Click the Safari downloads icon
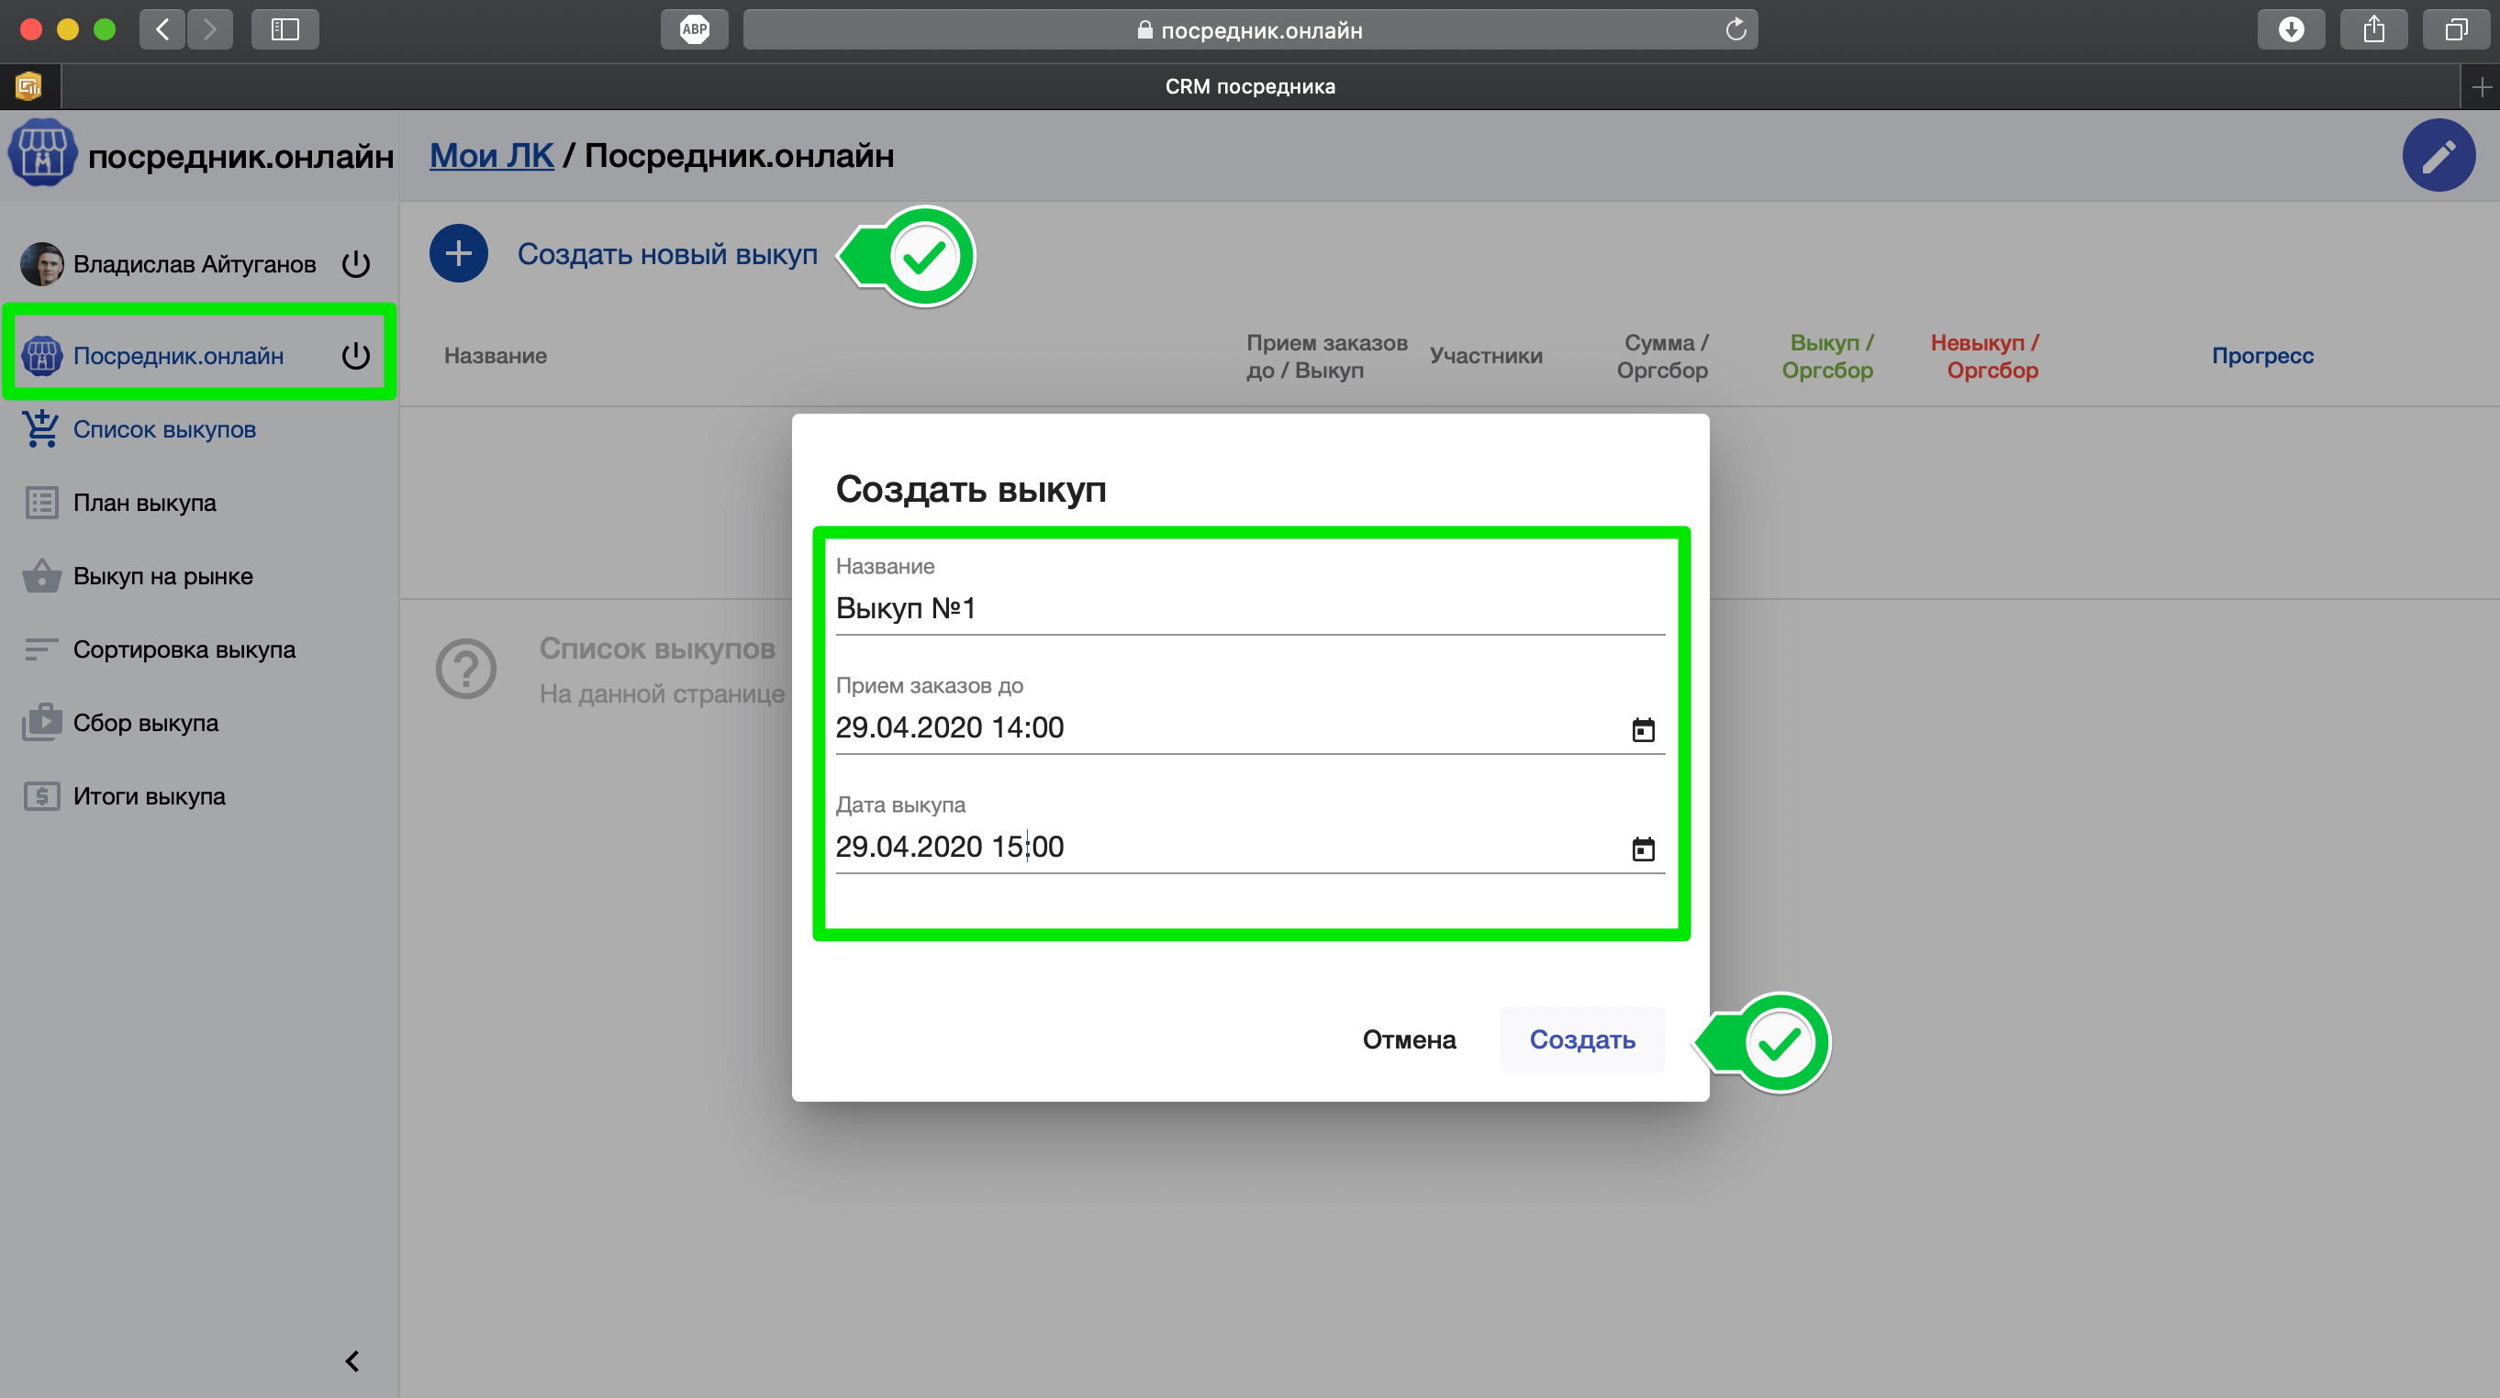 [2291, 29]
